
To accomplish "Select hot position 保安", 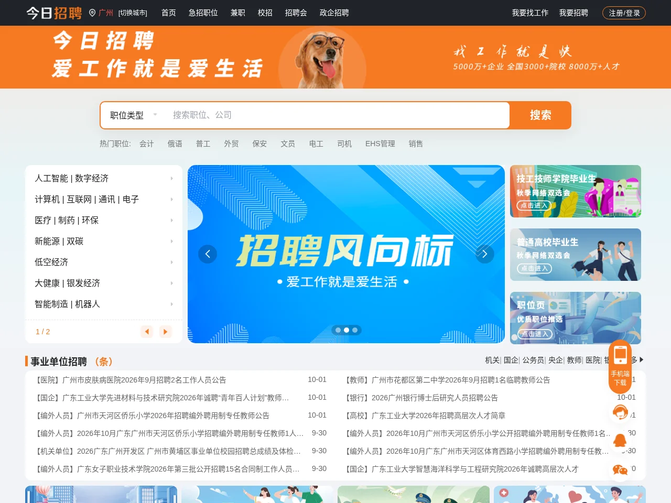I will 260,144.
